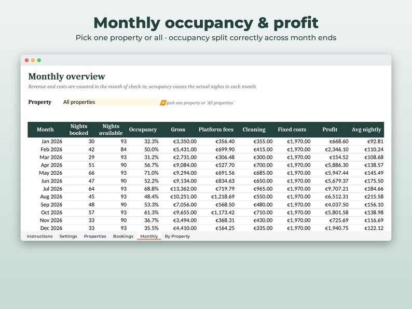Select the Profit column header
This screenshot has height=309, width=412.
(x=330, y=130)
